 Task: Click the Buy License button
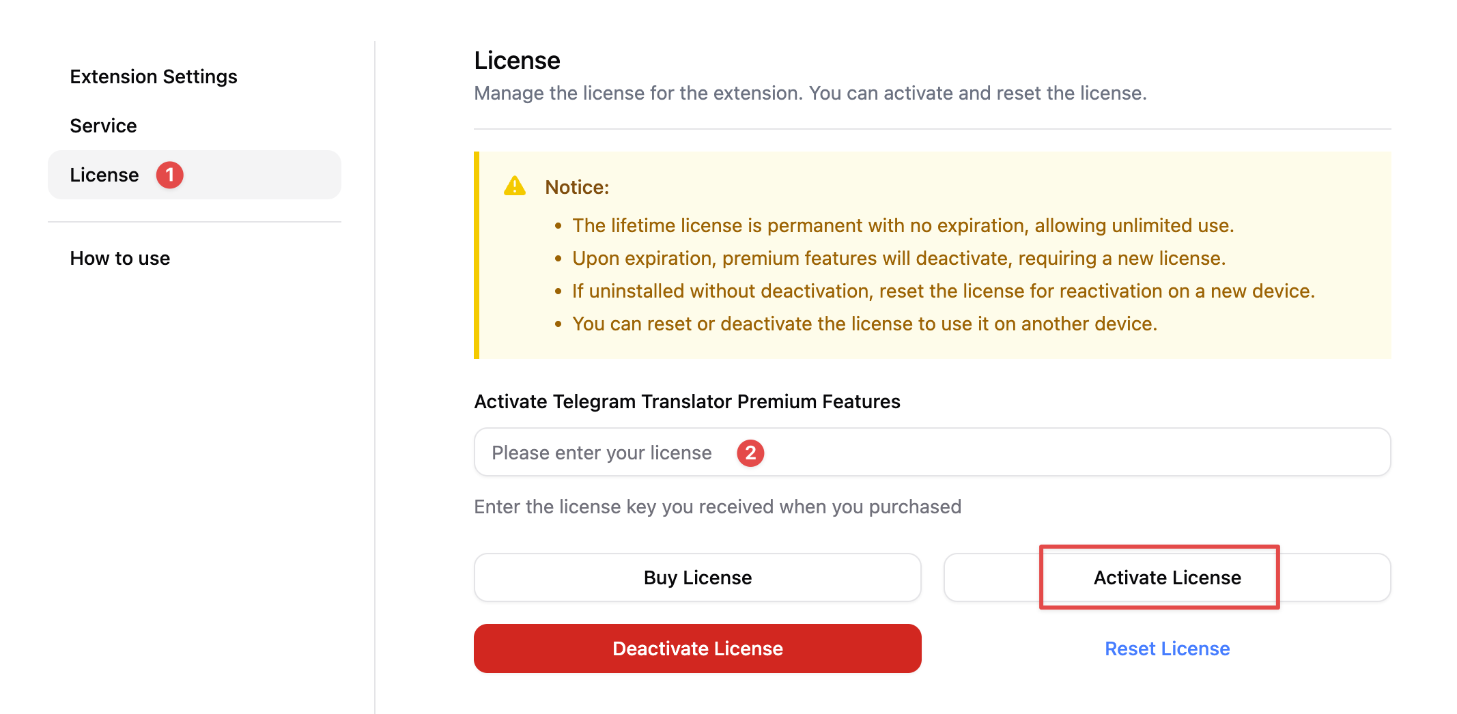tap(697, 577)
